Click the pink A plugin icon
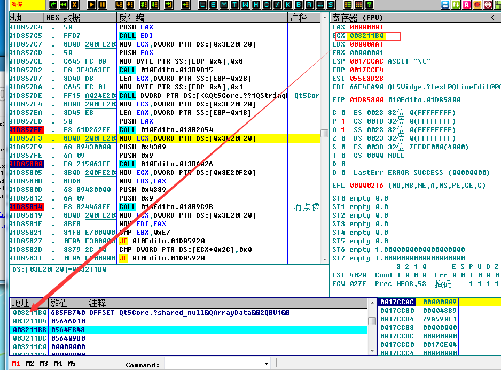Screen dimensions: 501x370 tap(466, 4)
